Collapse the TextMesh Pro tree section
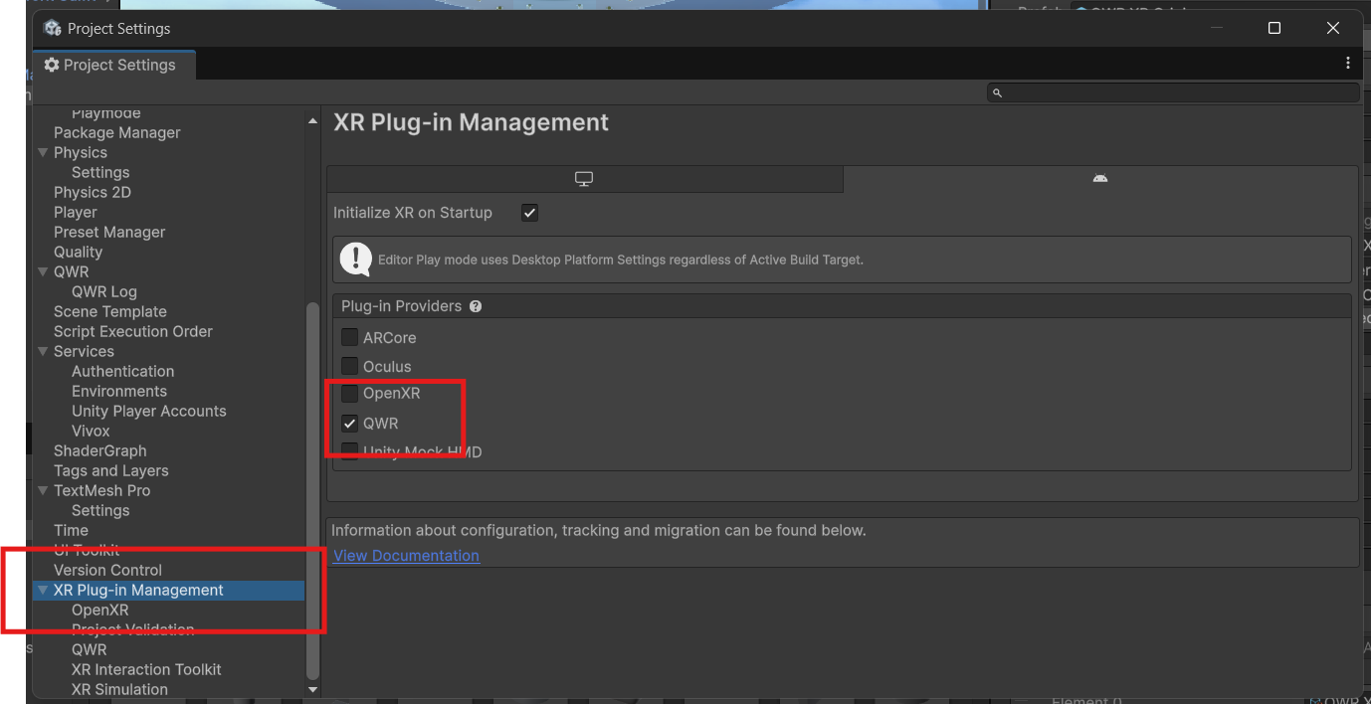This screenshot has height=704, width=1371. point(43,490)
